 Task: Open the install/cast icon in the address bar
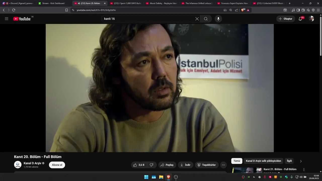click(x=225, y=10)
